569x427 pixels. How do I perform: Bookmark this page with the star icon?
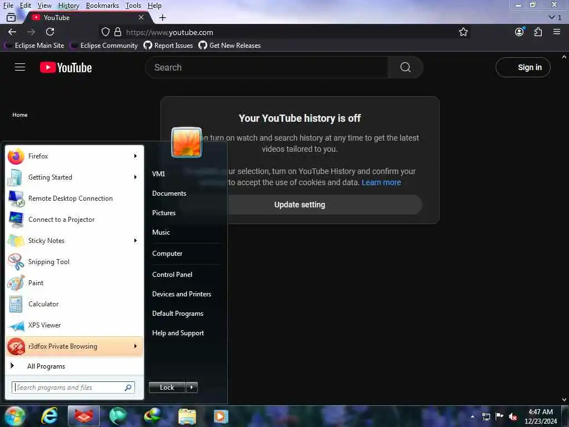pos(463,32)
